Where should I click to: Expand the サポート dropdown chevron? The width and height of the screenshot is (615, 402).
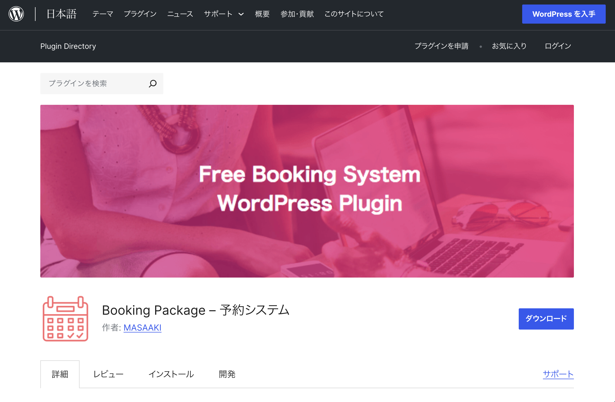coord(241,14)
